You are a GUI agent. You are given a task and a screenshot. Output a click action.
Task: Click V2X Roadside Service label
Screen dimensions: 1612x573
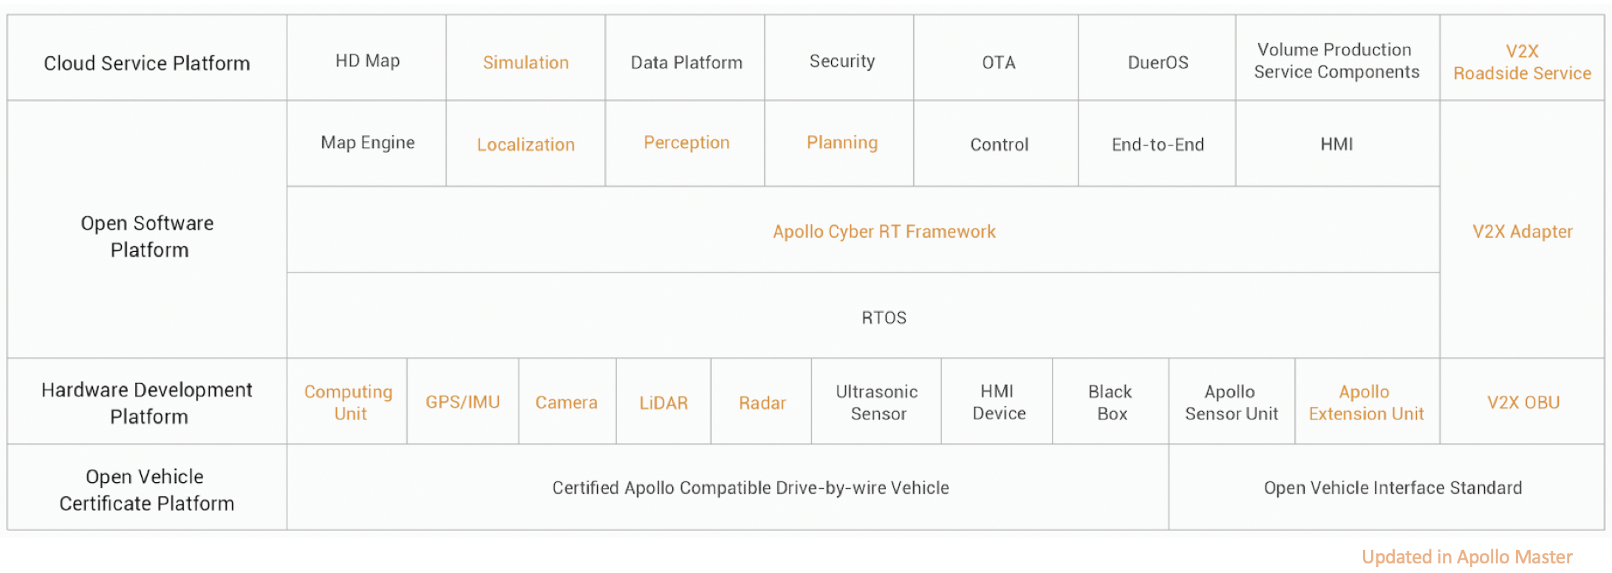point(1522,62)
